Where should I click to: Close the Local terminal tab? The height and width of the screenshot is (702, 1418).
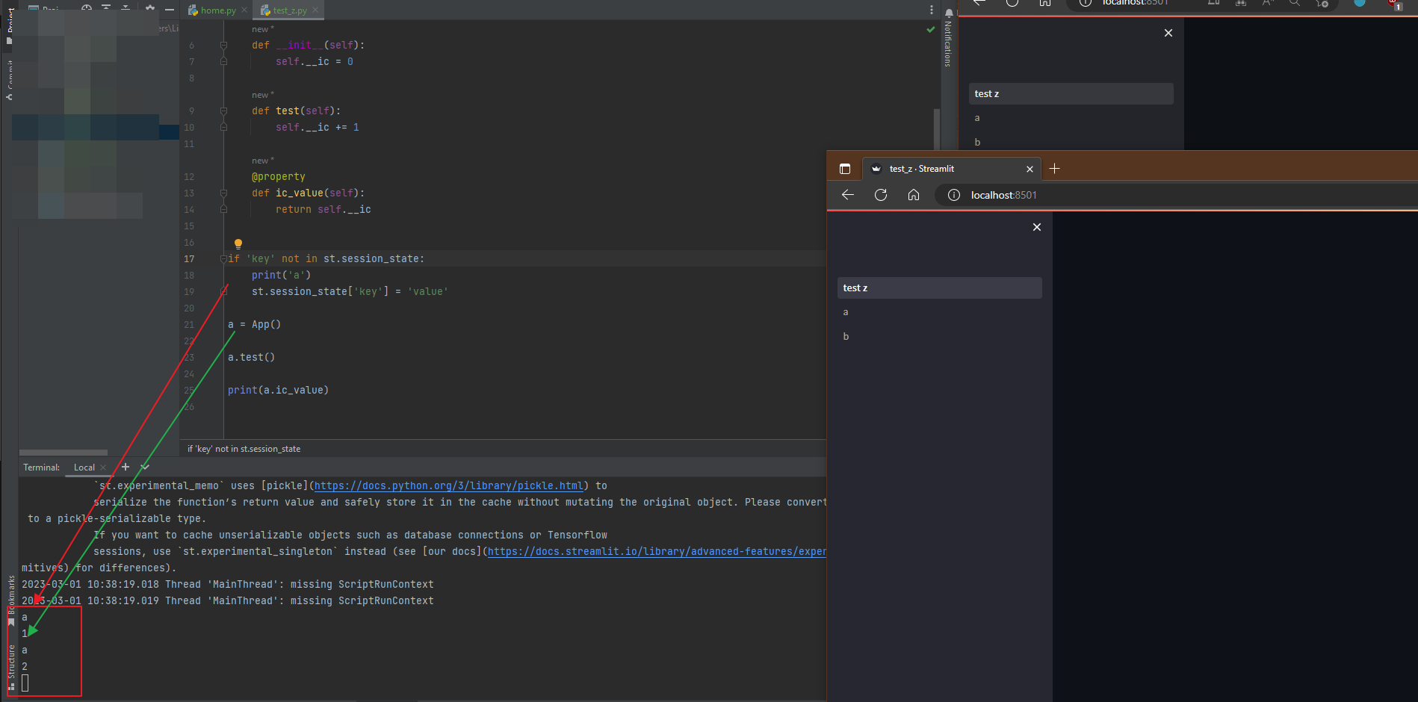point(103,468)
